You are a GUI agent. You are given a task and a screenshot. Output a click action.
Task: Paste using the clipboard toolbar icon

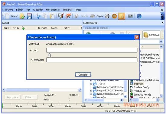coord(52,16)
